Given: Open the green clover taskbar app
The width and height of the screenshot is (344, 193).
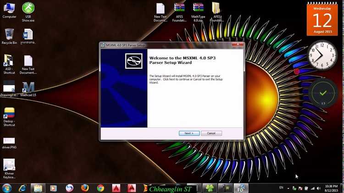Looking at the screenshot, I should click(210, 188).
